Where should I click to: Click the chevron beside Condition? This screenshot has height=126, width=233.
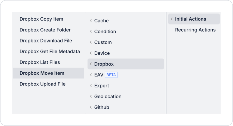(91, 32)
